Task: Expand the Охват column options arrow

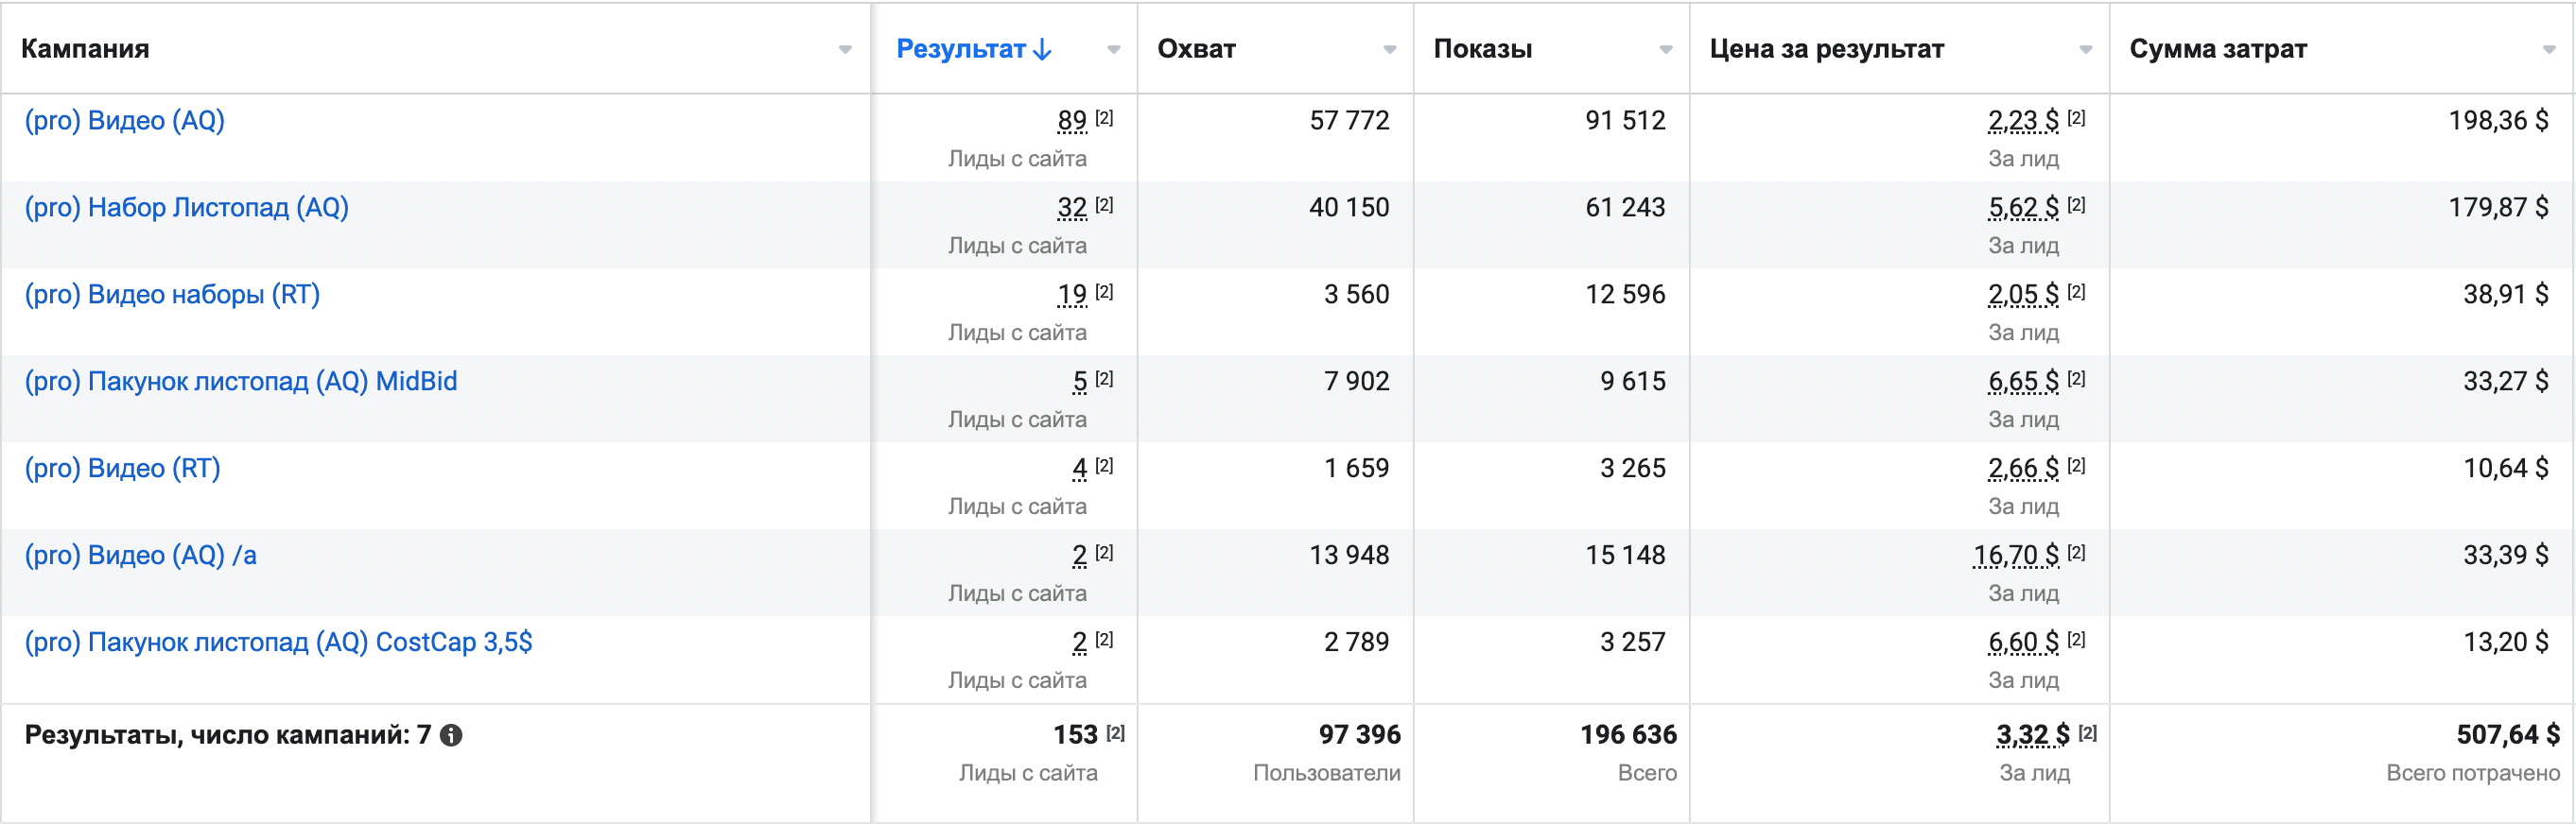Action: 1389,49
